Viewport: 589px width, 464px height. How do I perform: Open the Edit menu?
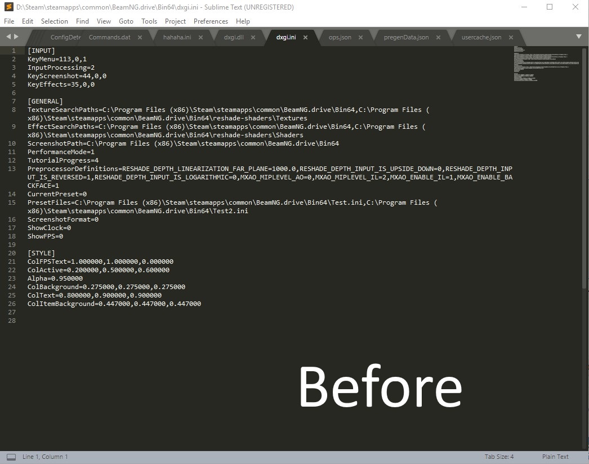coord(28,21)
